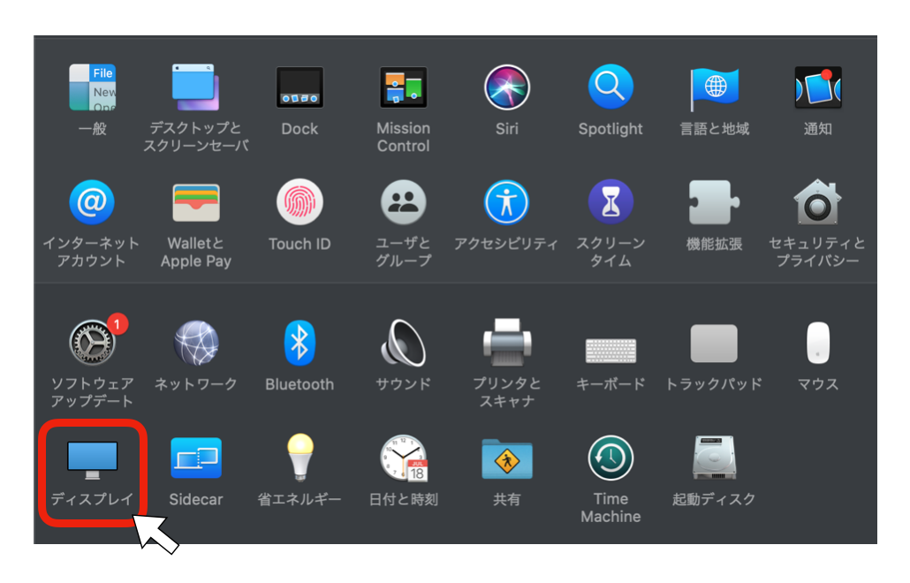Open セキュリティとプライバシー preferences
Image resolution: width=910 pixels, height=583 pixels.
pyautogui.click(x=818, y=201)
